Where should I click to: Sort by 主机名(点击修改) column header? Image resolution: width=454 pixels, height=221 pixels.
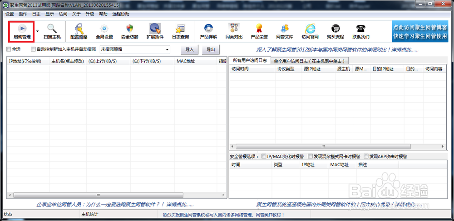68,61
